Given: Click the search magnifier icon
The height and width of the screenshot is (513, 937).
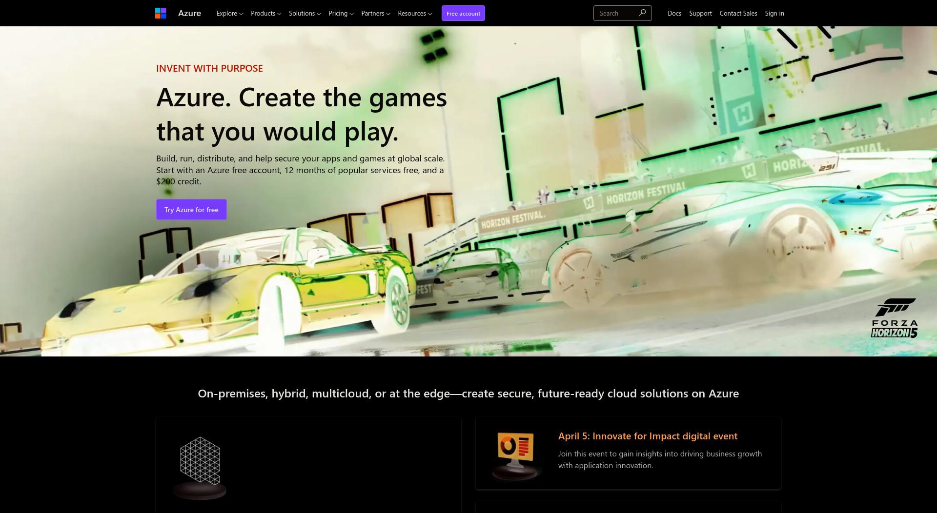Looking at the screenshot, I should tap(642, 13).
